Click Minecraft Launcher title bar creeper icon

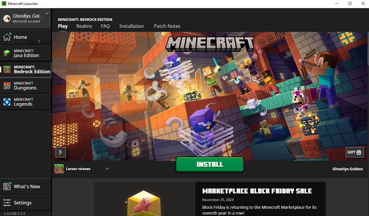(x=5, y=4)
